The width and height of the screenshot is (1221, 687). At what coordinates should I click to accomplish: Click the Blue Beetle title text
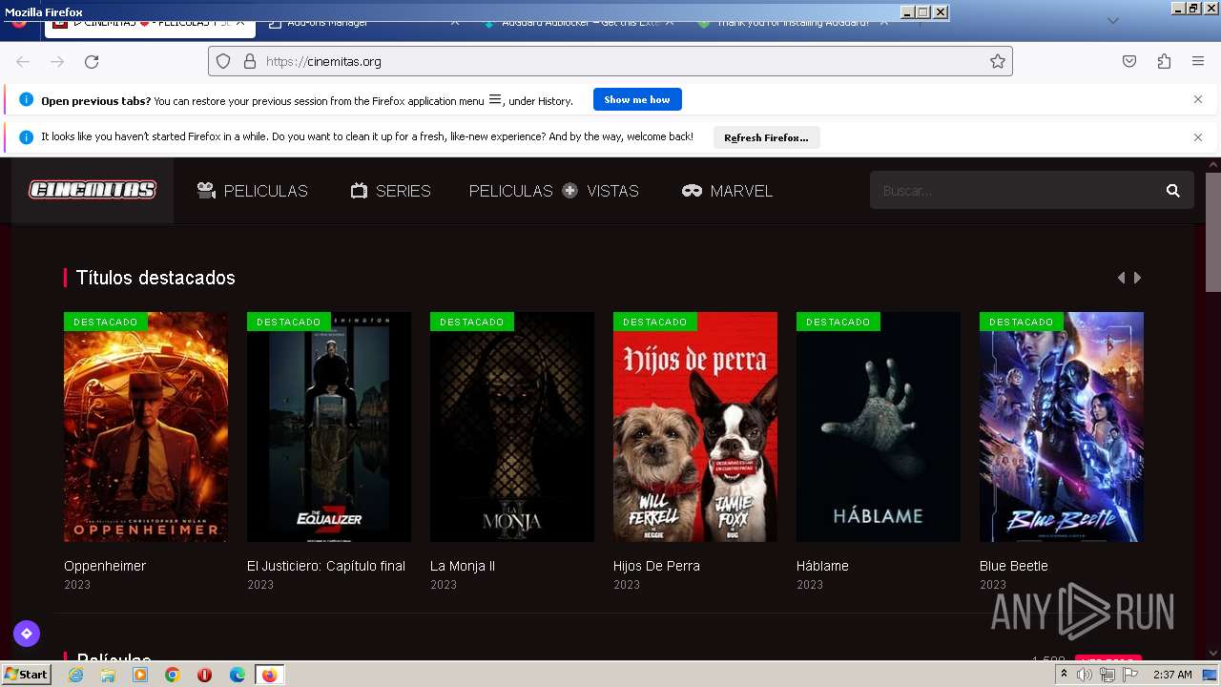coord(1014,566)
